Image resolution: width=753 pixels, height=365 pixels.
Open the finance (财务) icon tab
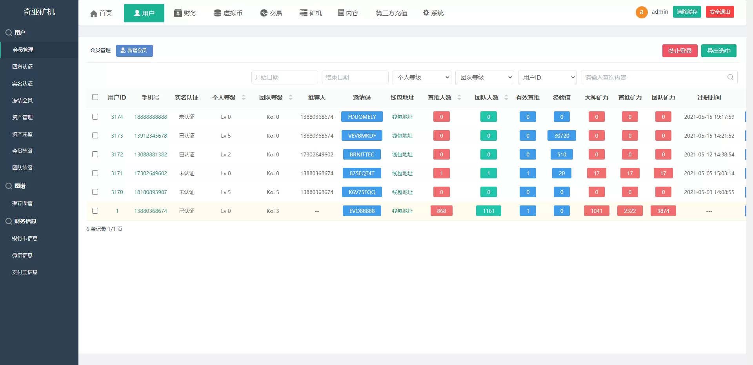point(178,13)
